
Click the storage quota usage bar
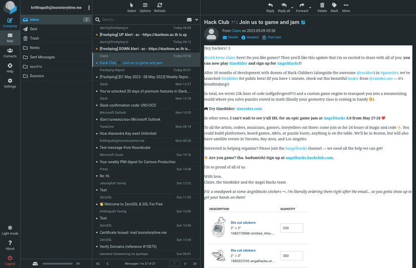tap(57, 263)
